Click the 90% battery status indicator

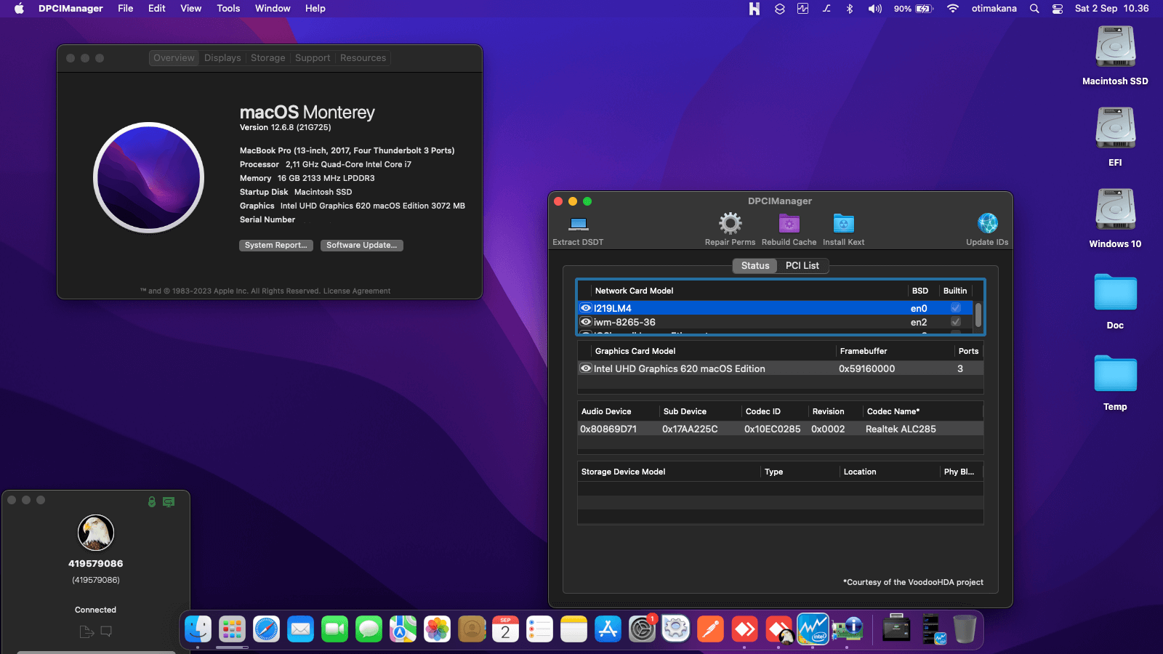pyautogui.click(x=913, y=9)
